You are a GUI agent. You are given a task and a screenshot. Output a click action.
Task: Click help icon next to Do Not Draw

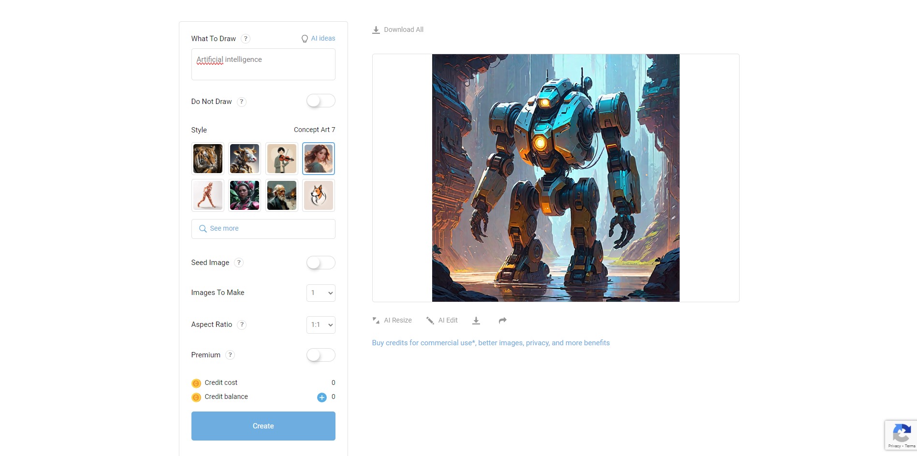[x=241, y=102]
